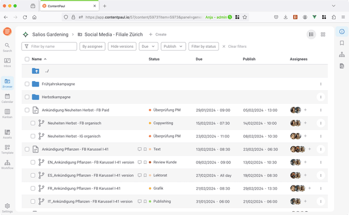Switch to list view layout
This screenshot has width=349, height=215.
[x=311, y=34]
